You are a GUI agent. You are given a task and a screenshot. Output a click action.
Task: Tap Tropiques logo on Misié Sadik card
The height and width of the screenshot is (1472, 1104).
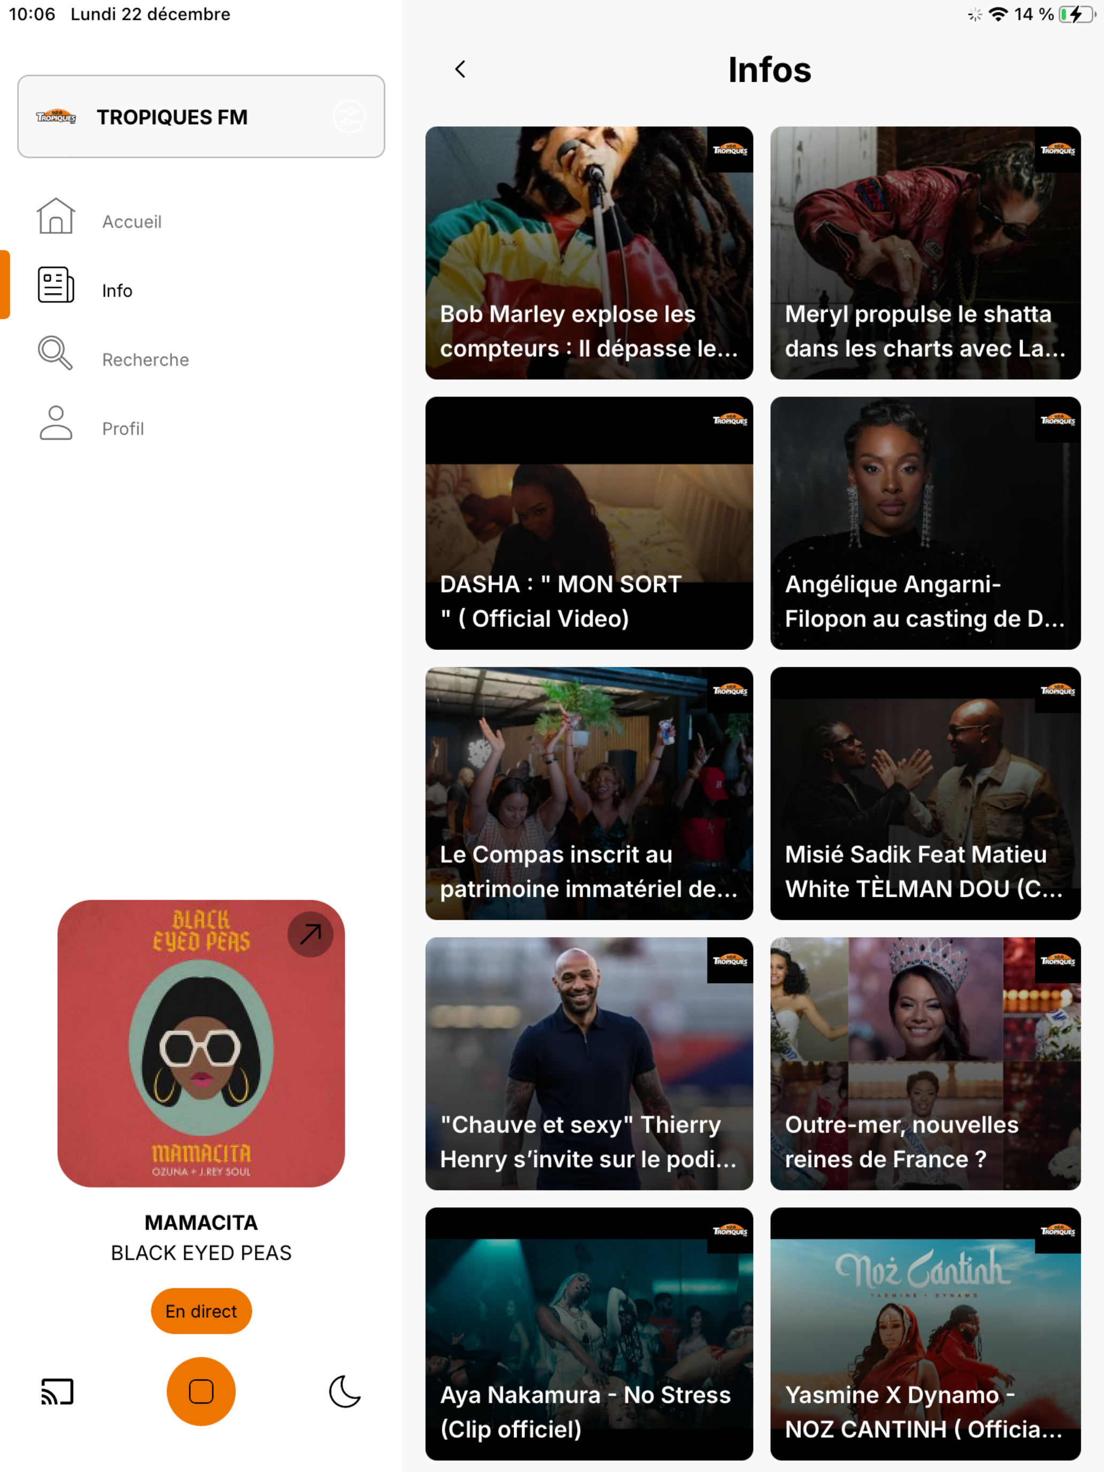[1057, 690]
